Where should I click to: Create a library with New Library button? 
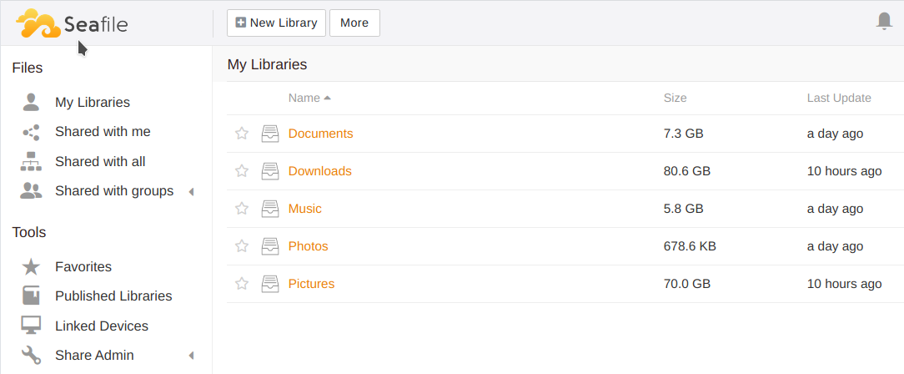(x=276, y=23)
